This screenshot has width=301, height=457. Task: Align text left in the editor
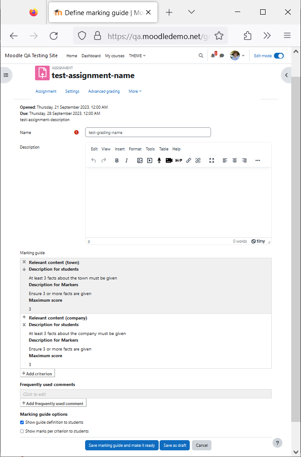(225, 160)
